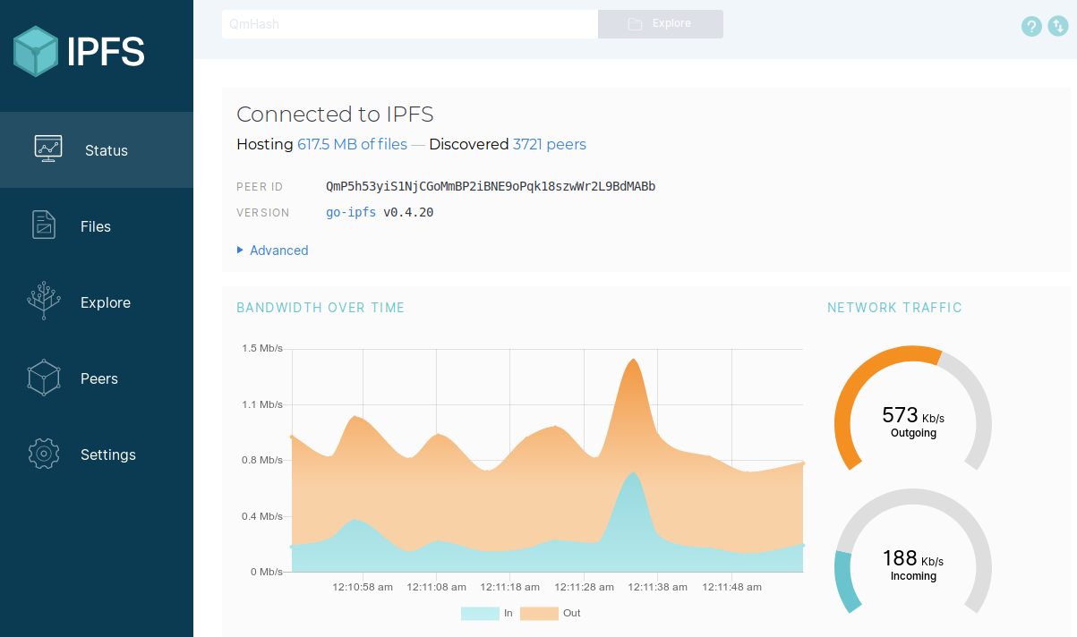Click the NETWORK TRAFFIC heading
Screen dimensions: 1077x637
[894, 308]
